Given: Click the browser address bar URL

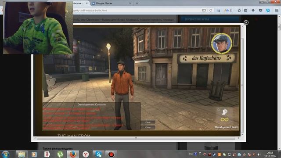Looking at the screenshot, I should click(90, 11).
